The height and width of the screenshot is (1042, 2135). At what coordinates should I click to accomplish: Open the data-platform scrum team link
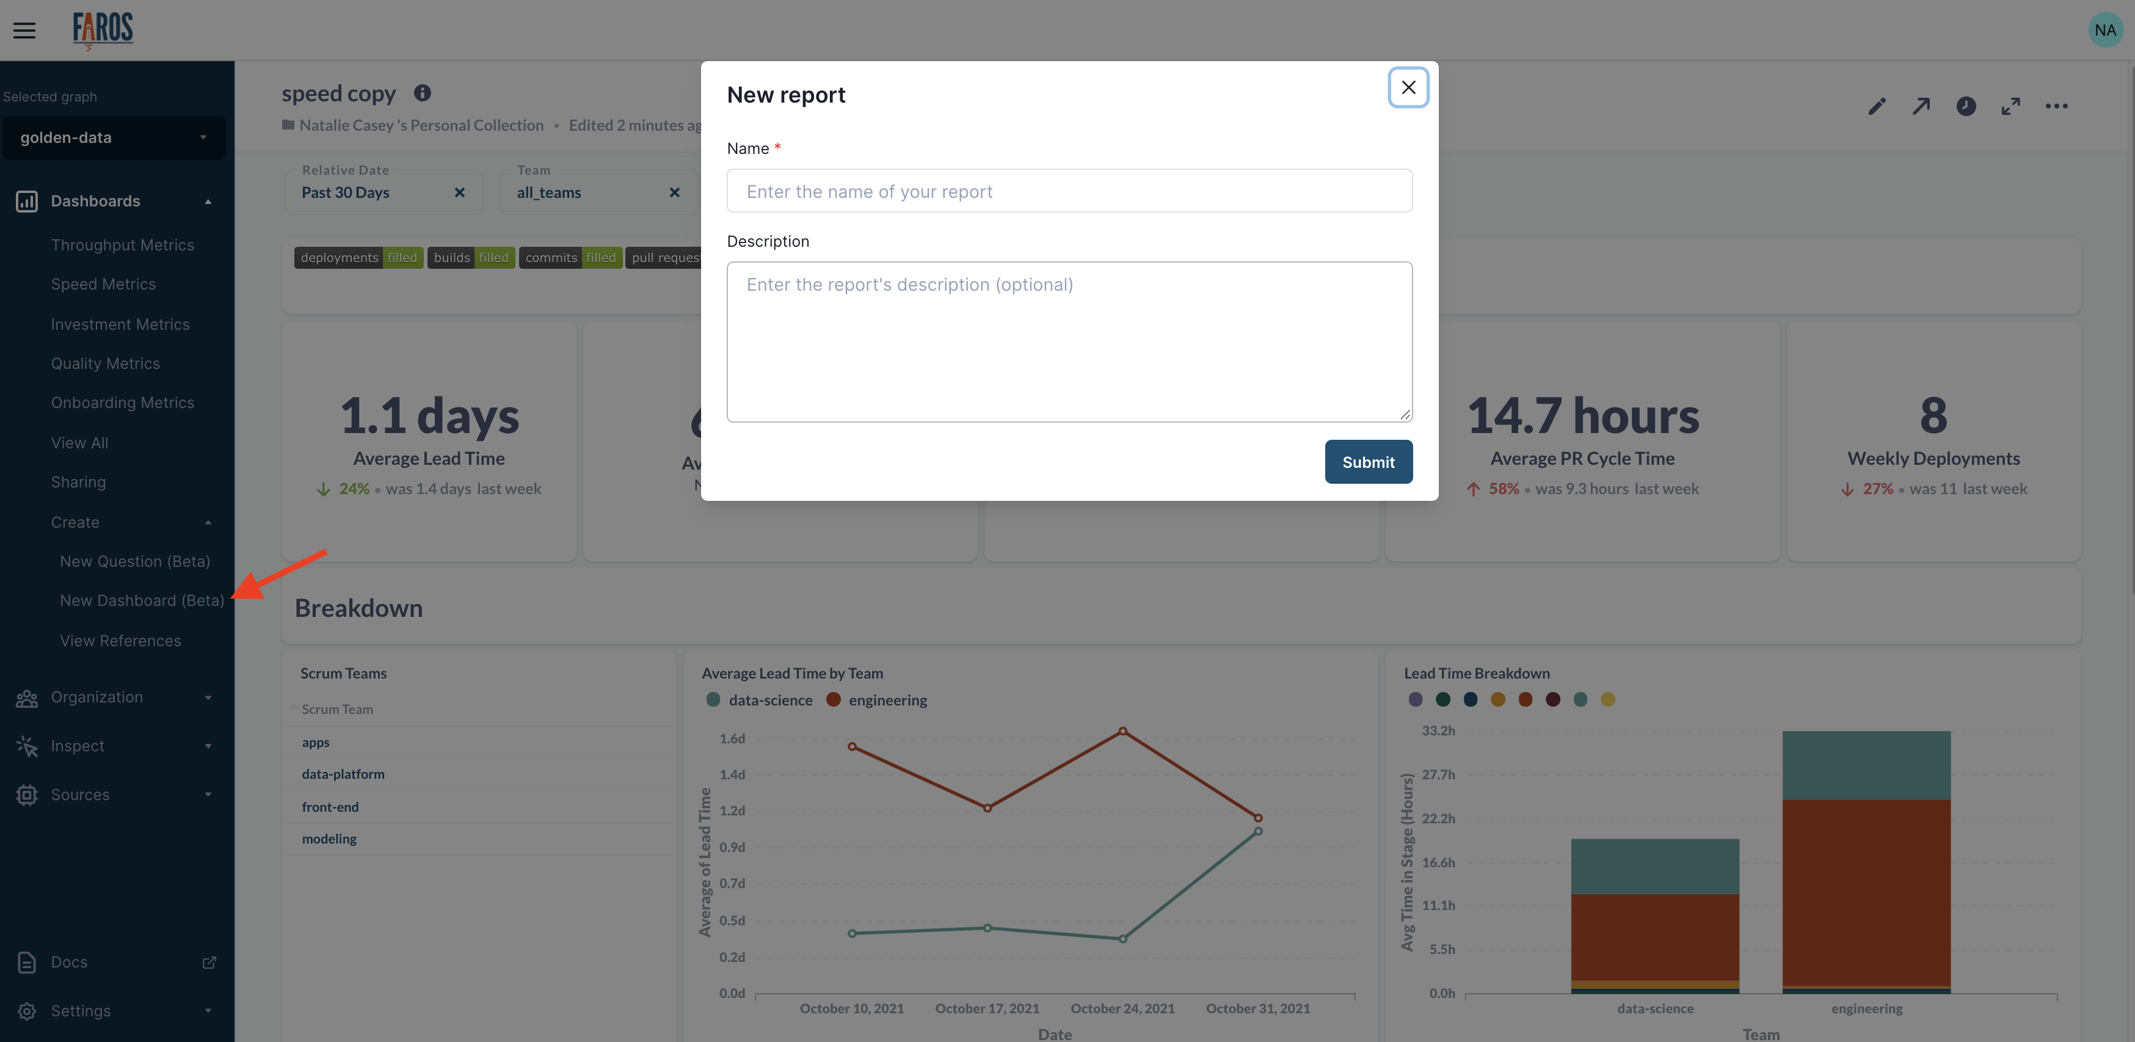[343, 773]
